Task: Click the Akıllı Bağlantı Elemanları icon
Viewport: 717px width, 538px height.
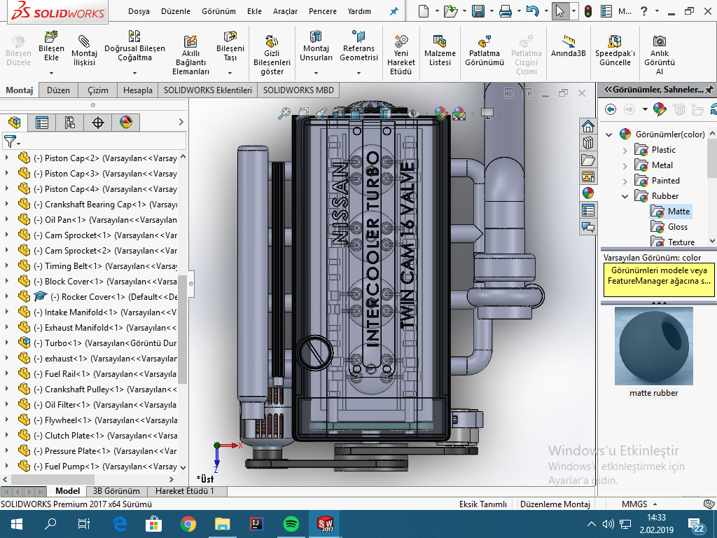Action: (x=190, y=41)
